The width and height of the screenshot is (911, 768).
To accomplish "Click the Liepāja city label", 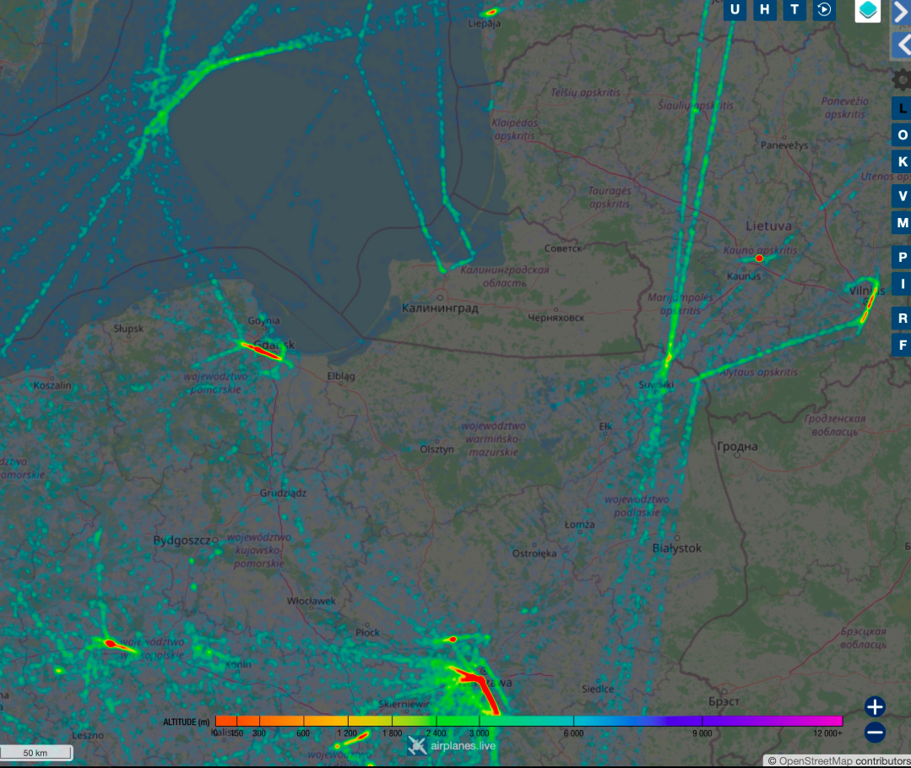I will coord(484,24).
